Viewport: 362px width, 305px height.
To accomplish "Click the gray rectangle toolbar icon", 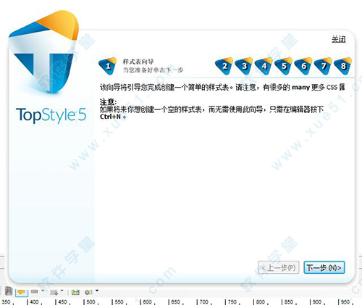I will [x=35, y=291].
